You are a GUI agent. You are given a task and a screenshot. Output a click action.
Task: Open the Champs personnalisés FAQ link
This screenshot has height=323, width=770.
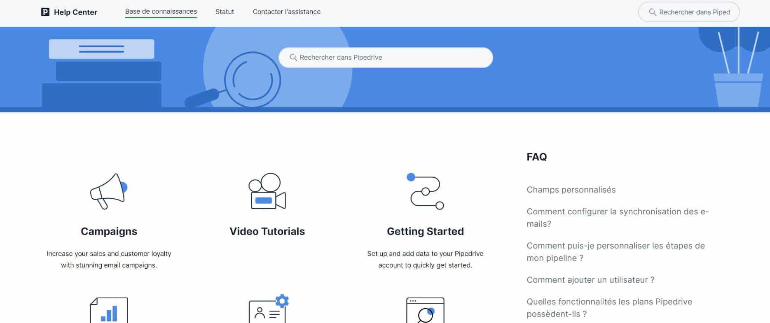571,190
